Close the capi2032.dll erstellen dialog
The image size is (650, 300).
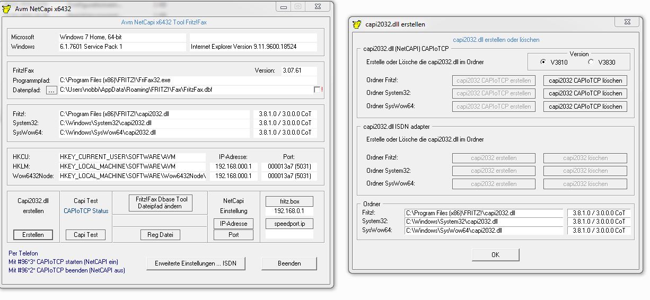[x=626, y=23]
